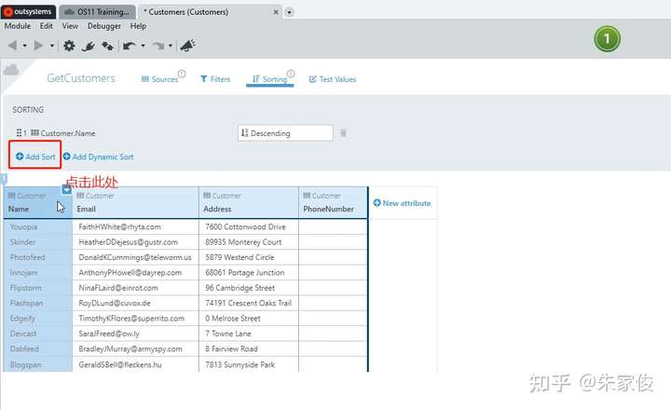Click the green 1-Click Publish button
This screenshot has height=410, width=671.
point(607,39)
